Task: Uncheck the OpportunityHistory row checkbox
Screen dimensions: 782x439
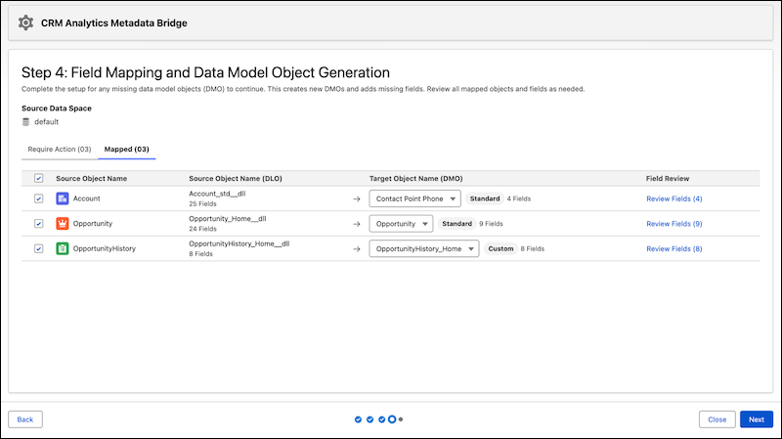Action: pyautogui.click(x=38, y=248)
